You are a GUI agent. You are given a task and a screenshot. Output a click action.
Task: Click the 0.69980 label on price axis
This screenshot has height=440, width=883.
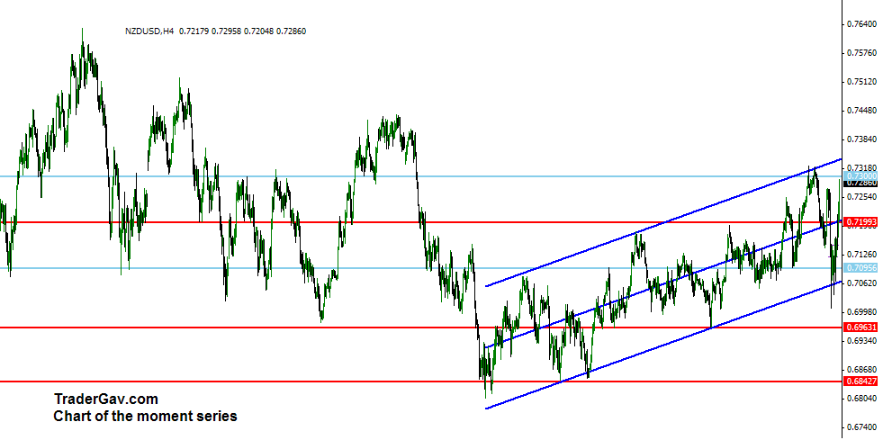(860, 312)
